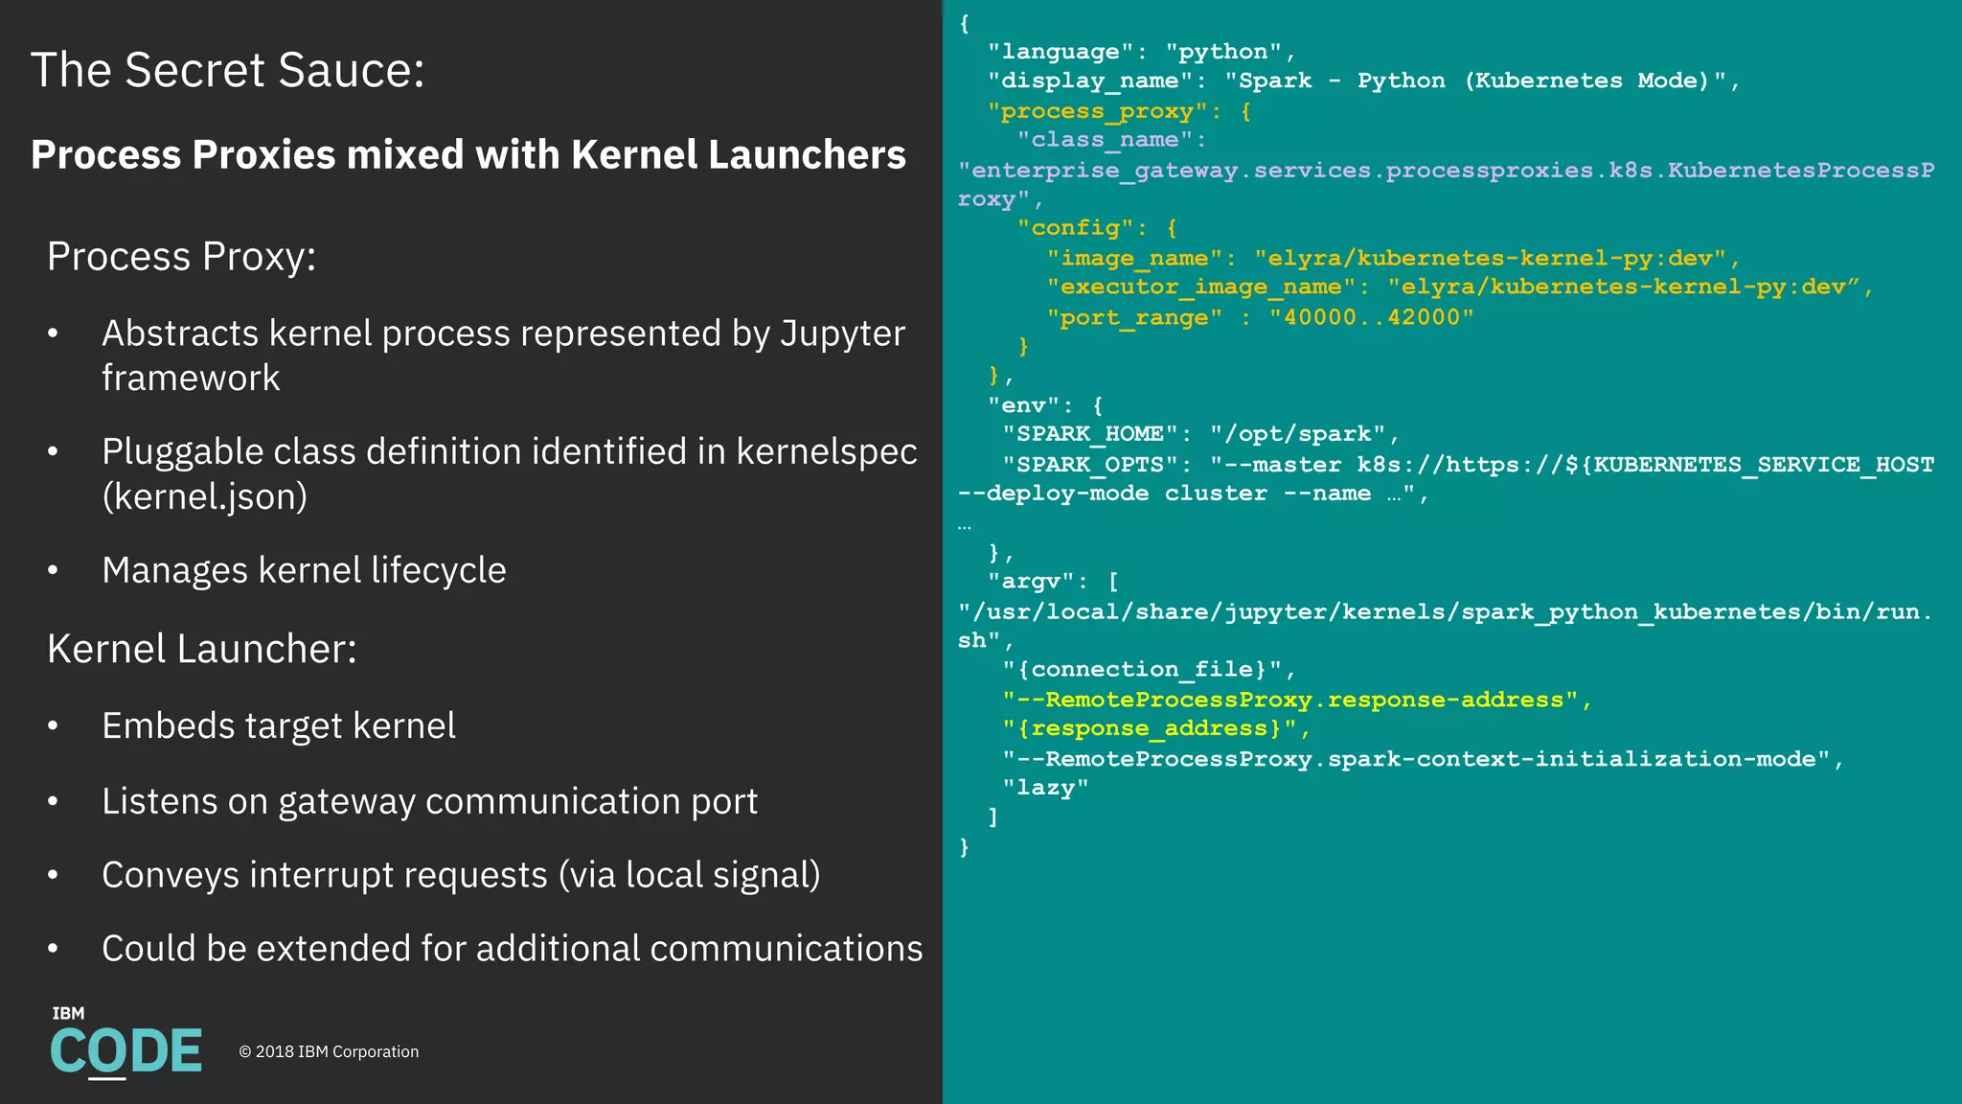
Task: Click the '"image_name"' code line
Action: [1393, 258]
